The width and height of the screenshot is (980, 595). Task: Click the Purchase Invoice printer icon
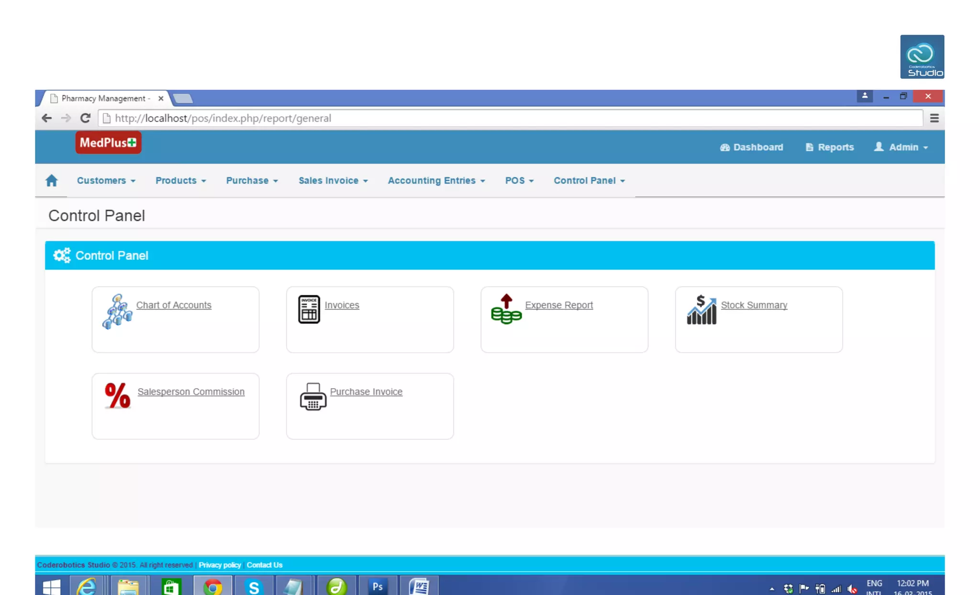(313, 396)
